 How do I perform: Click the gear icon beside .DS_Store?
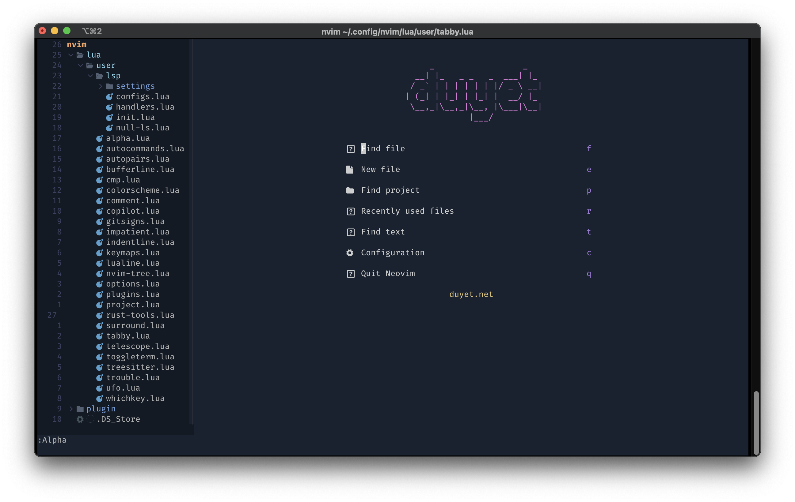click(80, 419)
